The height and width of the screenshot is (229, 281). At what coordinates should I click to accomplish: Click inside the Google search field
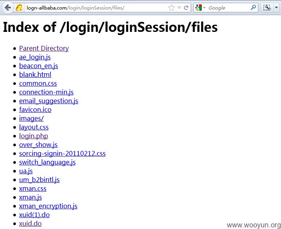[228, 8]
